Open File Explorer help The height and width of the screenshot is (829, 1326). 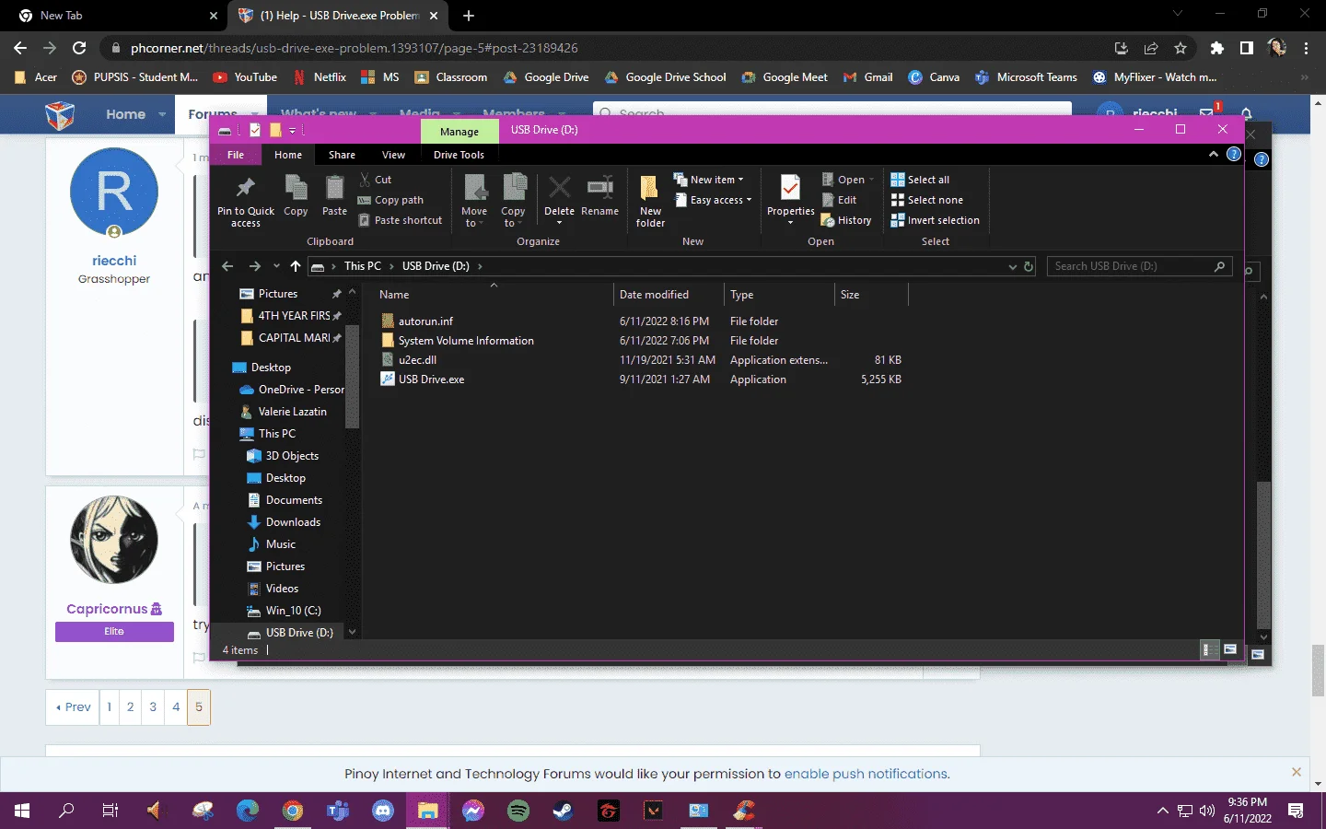[1233, 154]
